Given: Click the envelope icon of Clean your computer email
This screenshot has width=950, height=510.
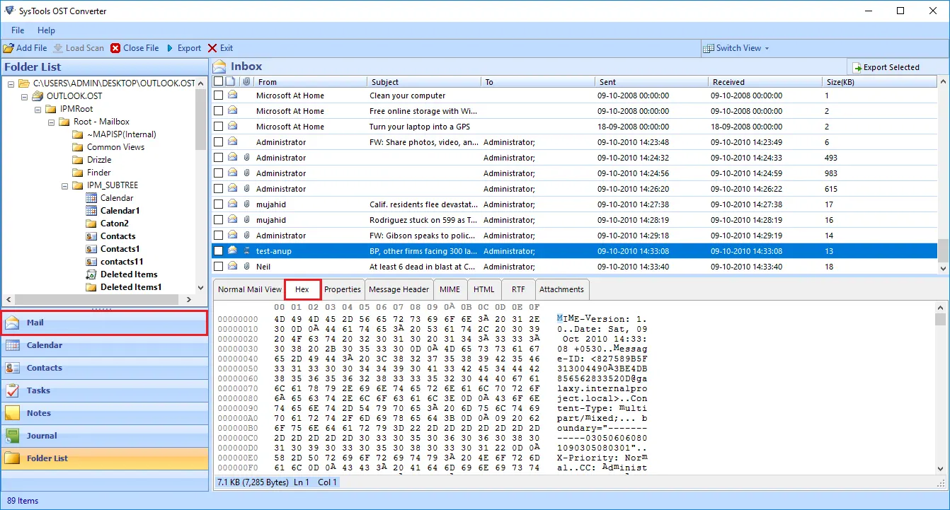Looking at the screenshot, I should coord(232,95).
